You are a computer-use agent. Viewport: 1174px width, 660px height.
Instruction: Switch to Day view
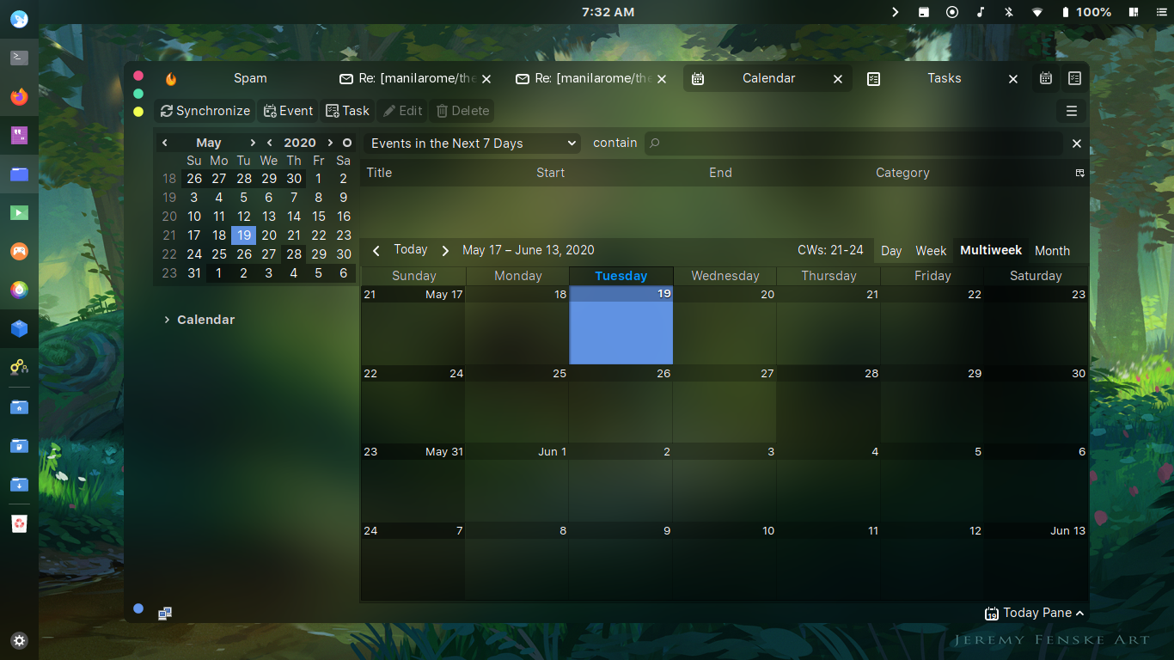click(891, 251)
